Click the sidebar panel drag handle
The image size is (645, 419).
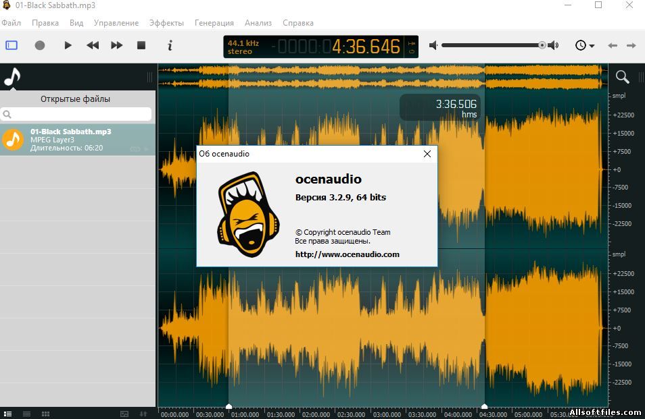tap(149, 77)
